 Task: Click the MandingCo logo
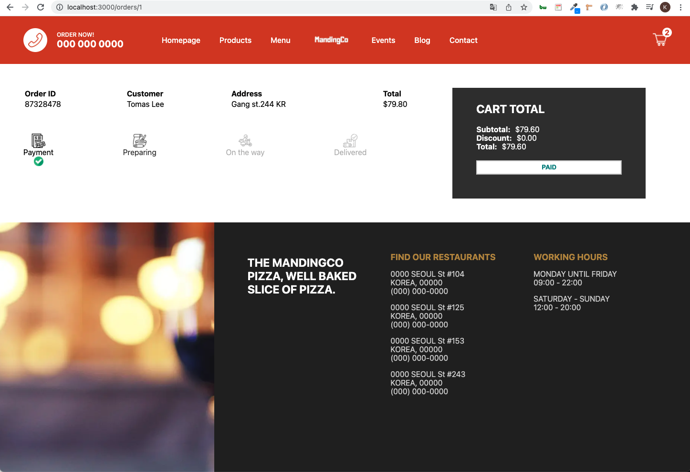331,40
